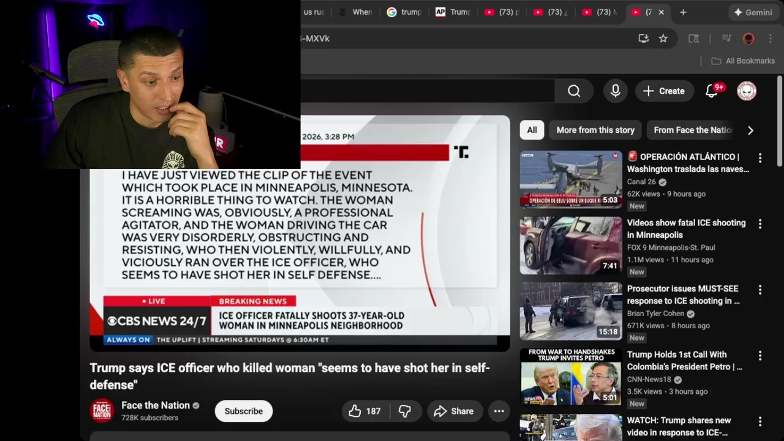
Task: Open YouTube notifications bell
Action: pyautogui.click(x=712, y=91)
